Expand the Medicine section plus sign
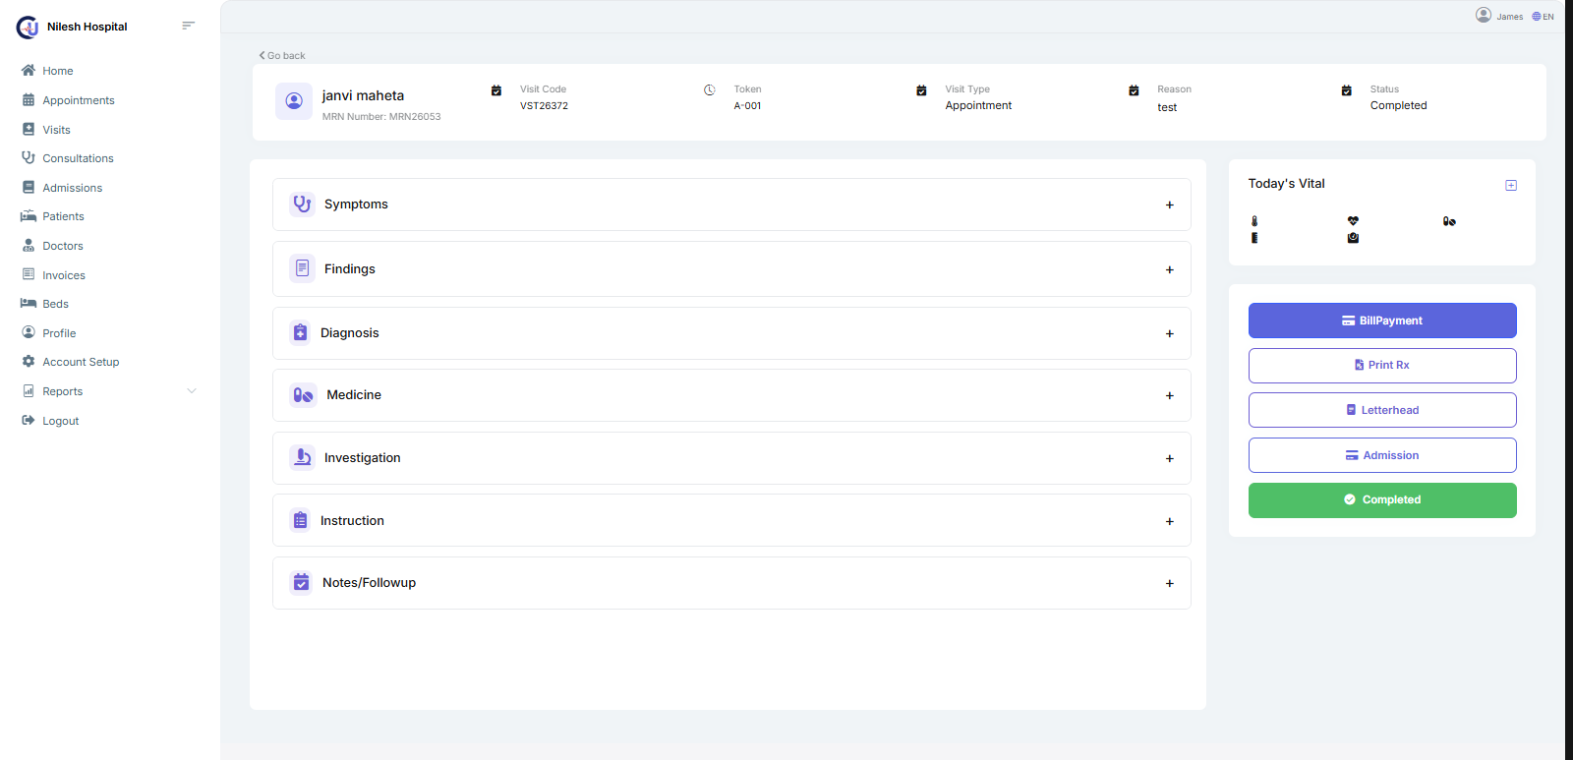The image size is (1573, 760). [1170, 395]
